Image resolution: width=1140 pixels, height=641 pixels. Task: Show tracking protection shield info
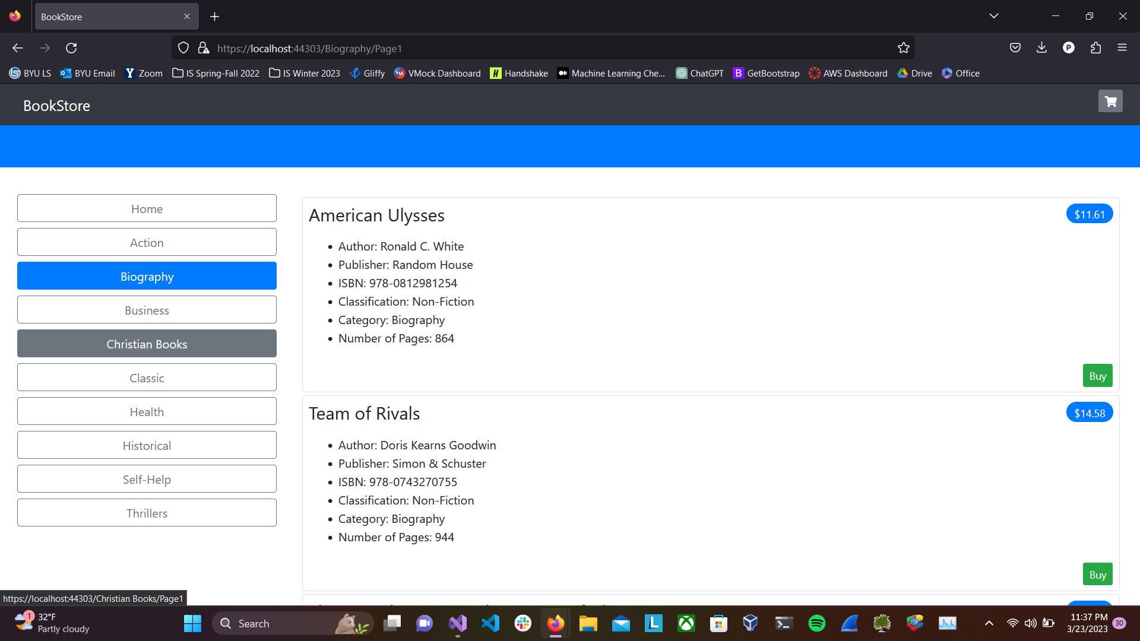point(183,48)
